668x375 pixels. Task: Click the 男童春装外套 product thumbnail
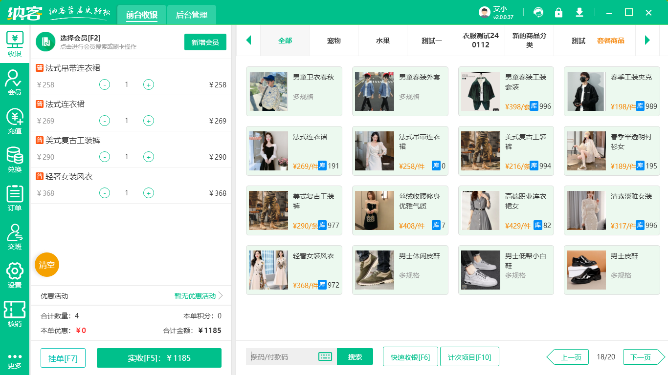[374, 91]
